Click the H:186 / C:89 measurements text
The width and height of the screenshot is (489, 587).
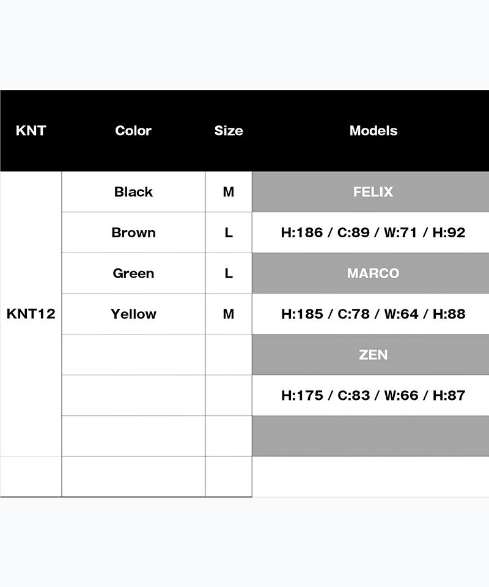point(373,232)
